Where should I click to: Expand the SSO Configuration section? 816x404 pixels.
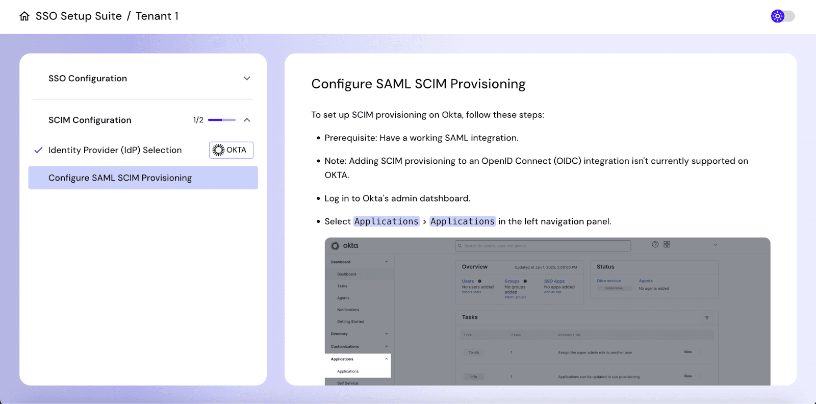coord(247,79)
